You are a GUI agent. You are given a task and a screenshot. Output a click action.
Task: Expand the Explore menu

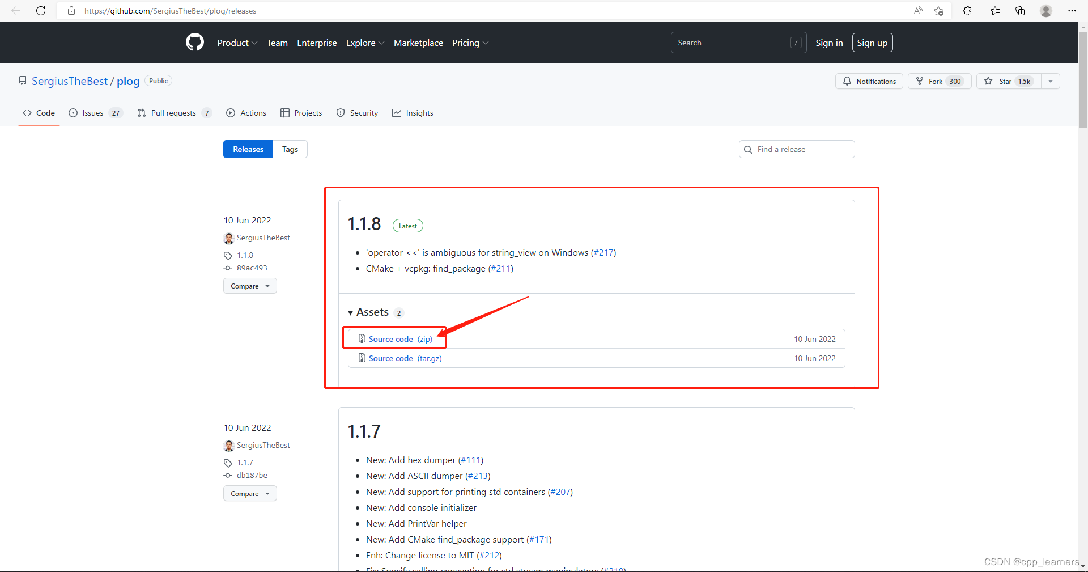[x=365, y=43]
